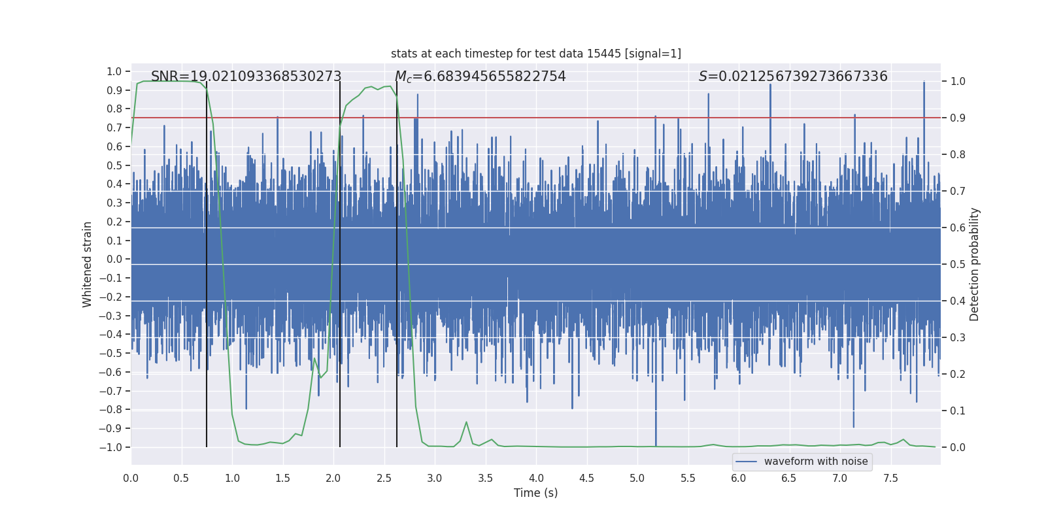Click the green curve's small peak near 3.3 s
The image size is (1046, 523).
466,422
